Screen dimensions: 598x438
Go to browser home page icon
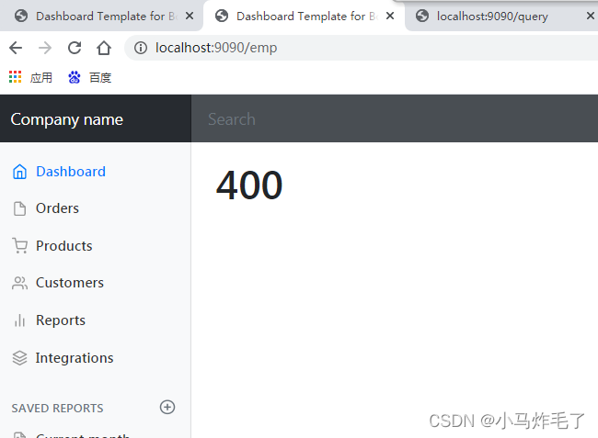click(104, 48)
